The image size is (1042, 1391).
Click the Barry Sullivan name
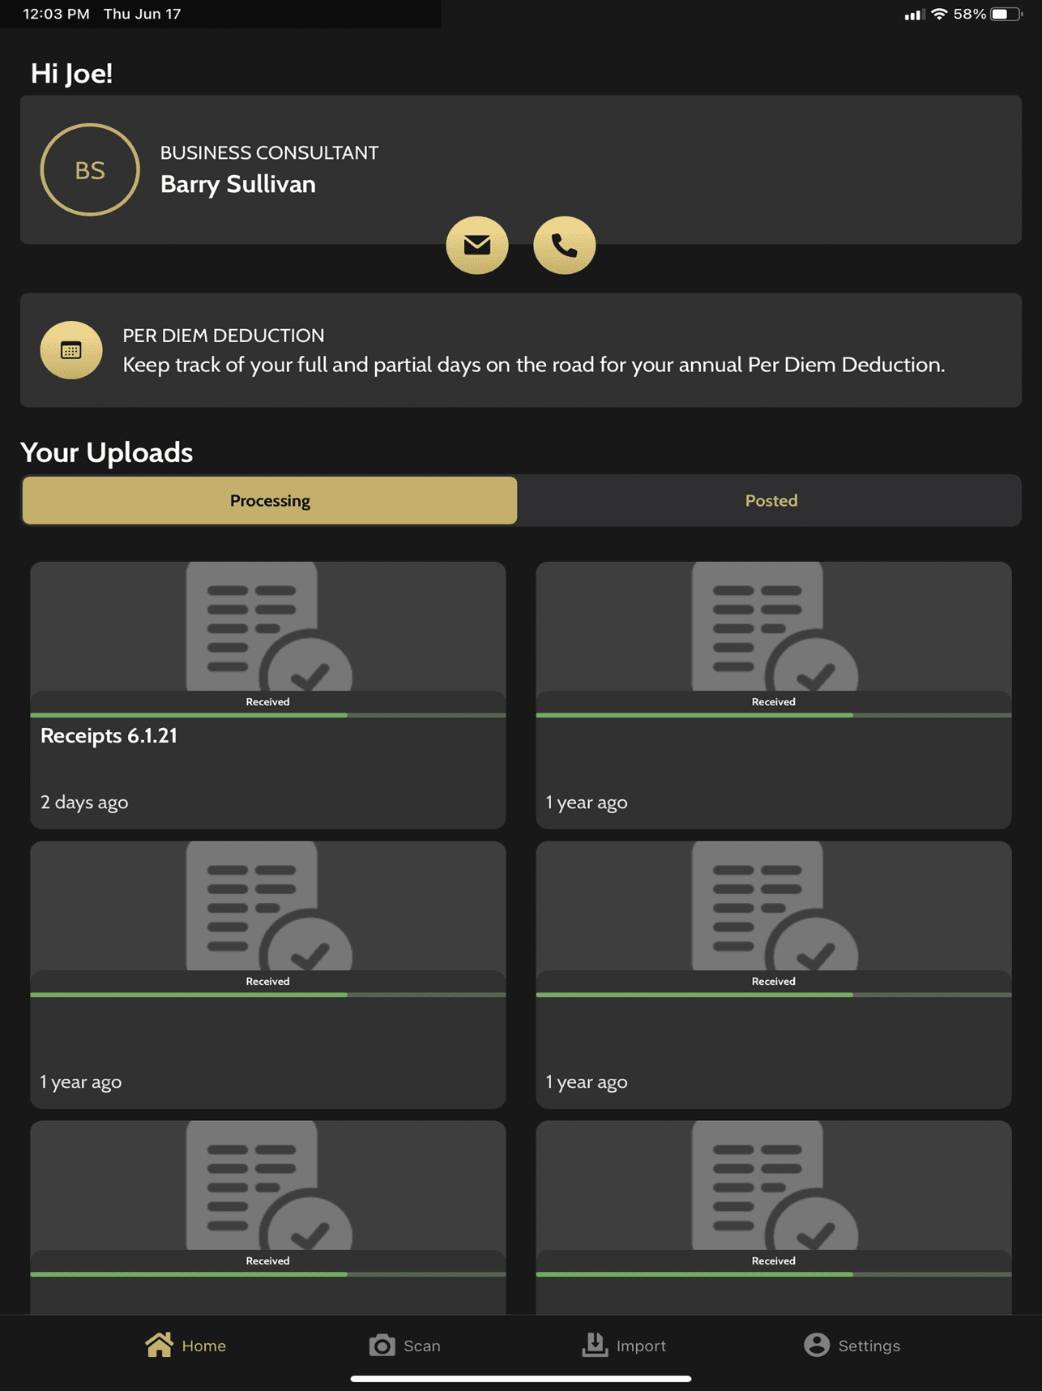(238, 184)
